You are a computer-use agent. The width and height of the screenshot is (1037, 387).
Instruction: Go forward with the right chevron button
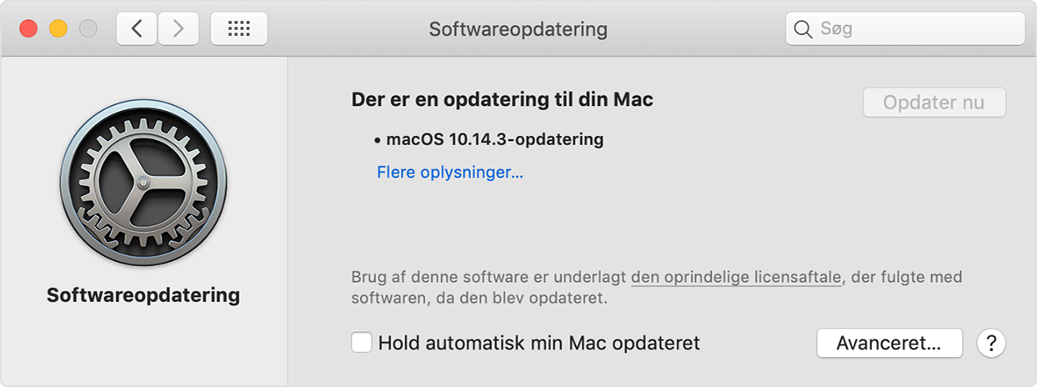[x=178, y=29]
